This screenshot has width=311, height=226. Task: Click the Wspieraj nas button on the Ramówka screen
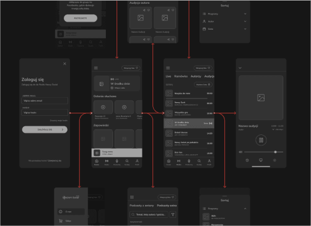tap(203, 68)
